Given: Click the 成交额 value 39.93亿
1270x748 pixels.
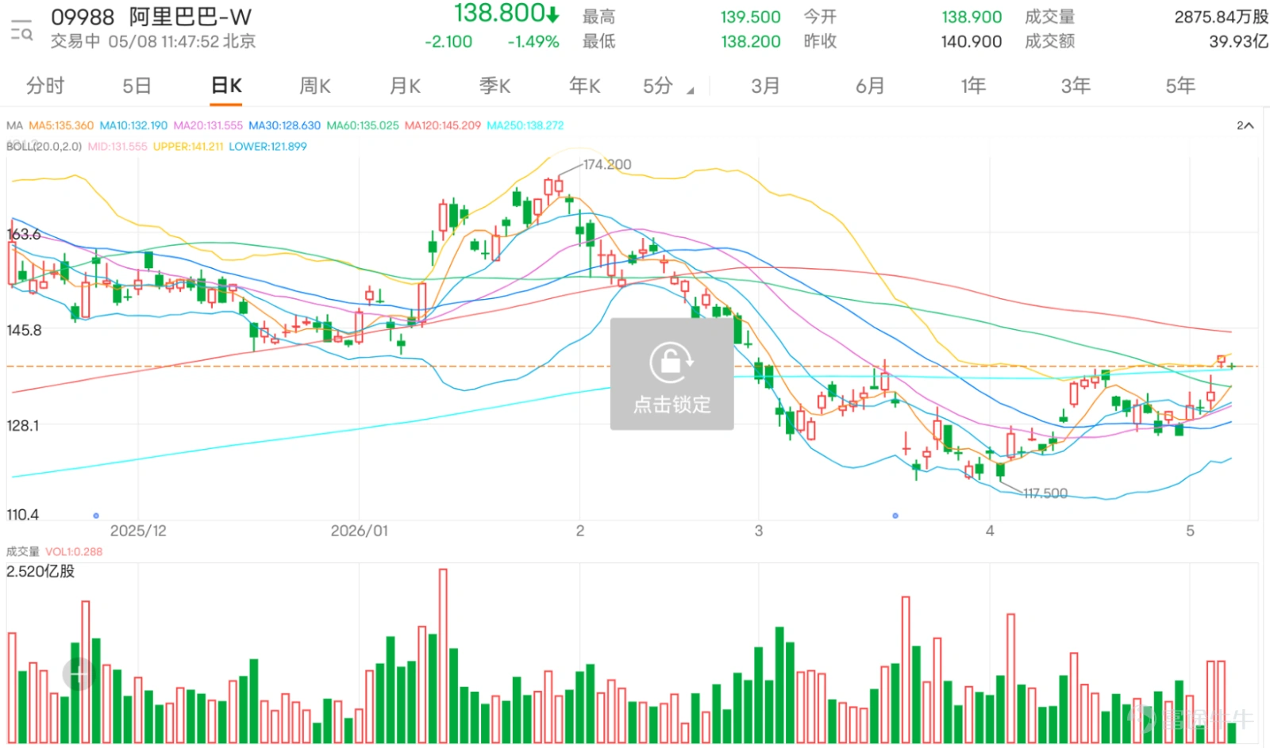Looking at the screenshot, I should [x=1238, y=41].
